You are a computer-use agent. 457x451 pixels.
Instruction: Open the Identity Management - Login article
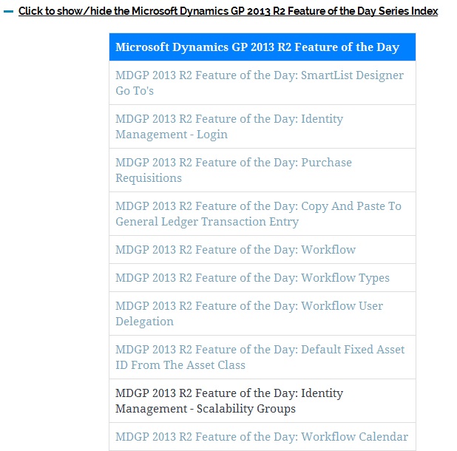pyautogui.click(x=229, y=126)
